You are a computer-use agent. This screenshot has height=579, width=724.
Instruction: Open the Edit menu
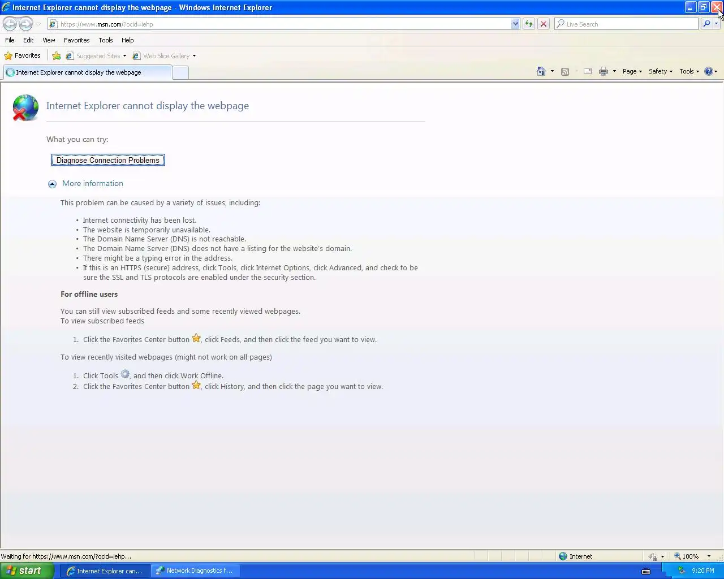pyautogui.click(x=28, y=40)
